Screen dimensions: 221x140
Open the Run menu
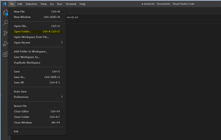[x=59, y=4]
